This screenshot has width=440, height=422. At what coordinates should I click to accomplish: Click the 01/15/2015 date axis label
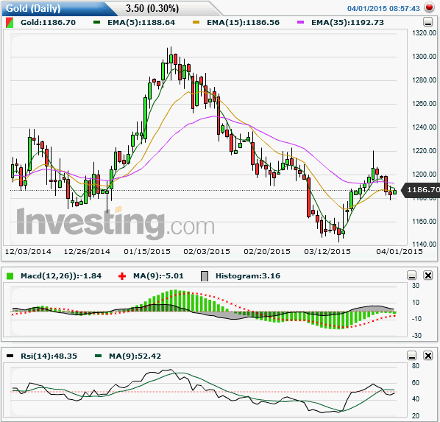coord(147,251)
